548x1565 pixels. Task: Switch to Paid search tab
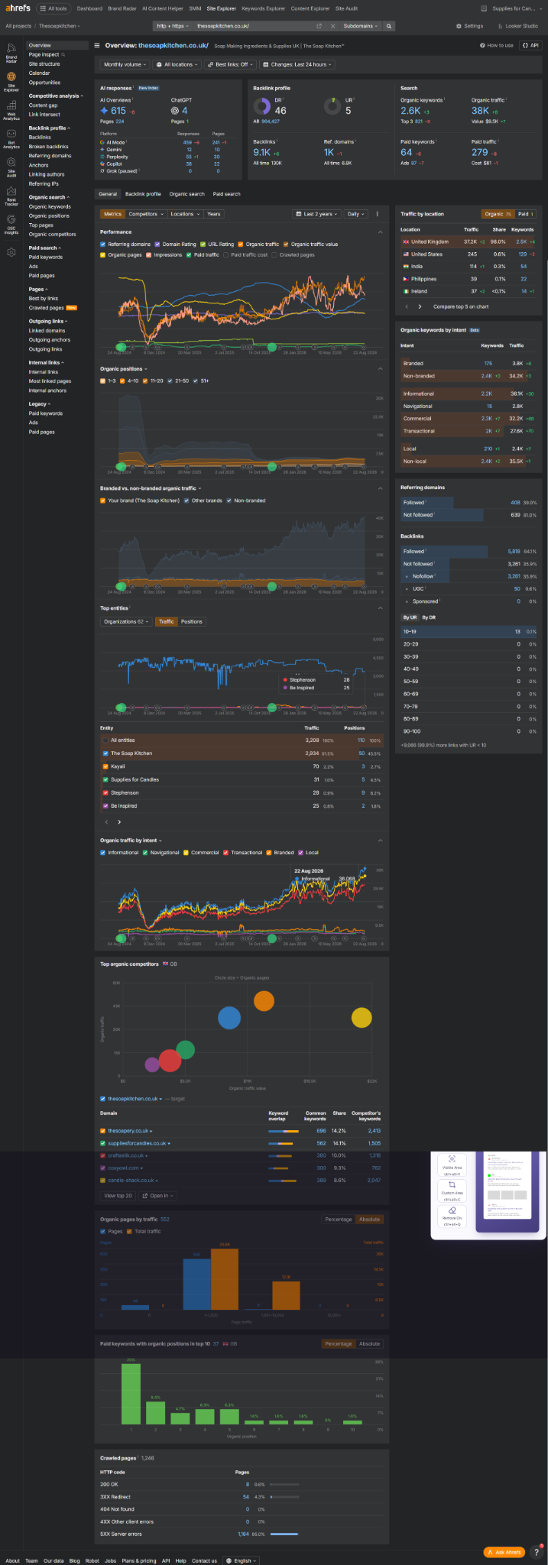coord(226,194)
